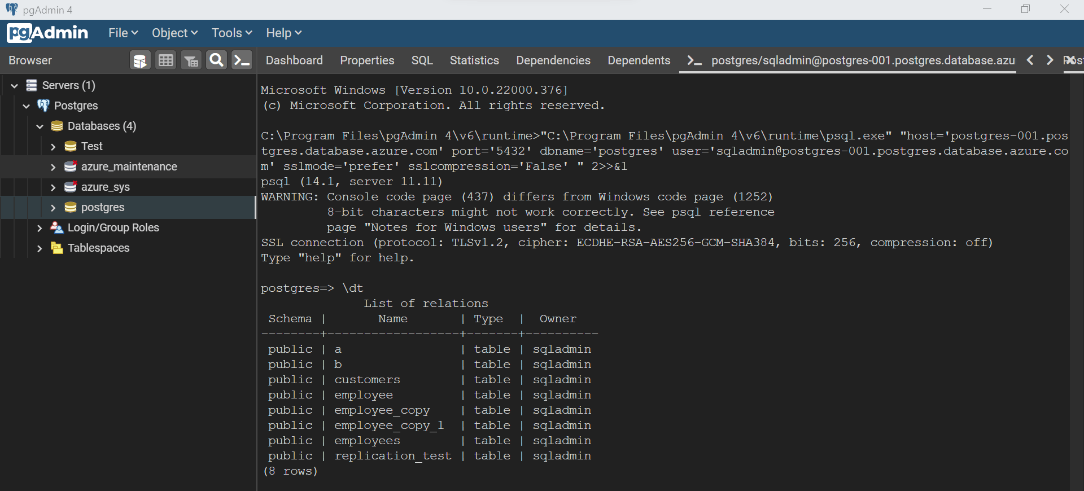Click the PSQL tab terminal icon
Viewport: 1084px width, 491px height.
694,60
